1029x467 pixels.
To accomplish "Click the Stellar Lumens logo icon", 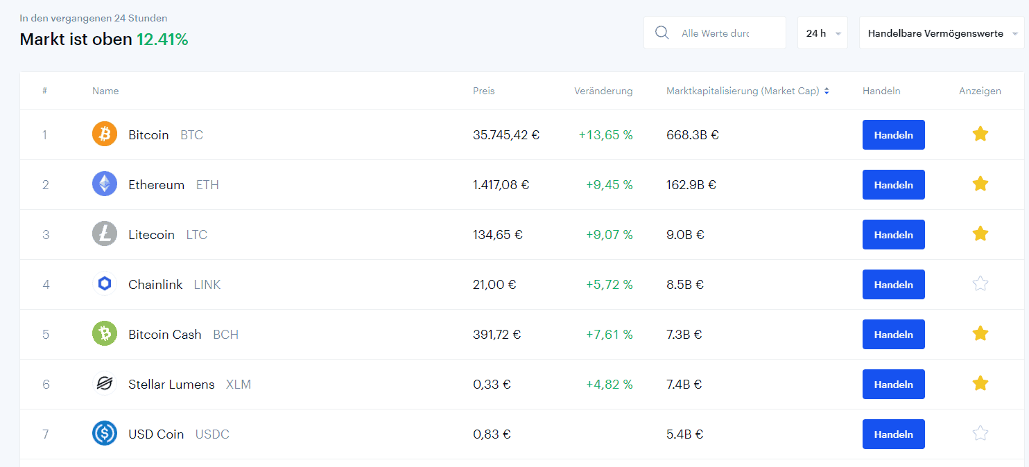I will (x=105, y=384).
